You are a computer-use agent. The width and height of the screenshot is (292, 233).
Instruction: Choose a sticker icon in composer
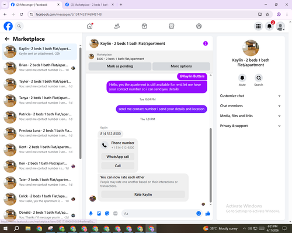[x=107, y=214]
